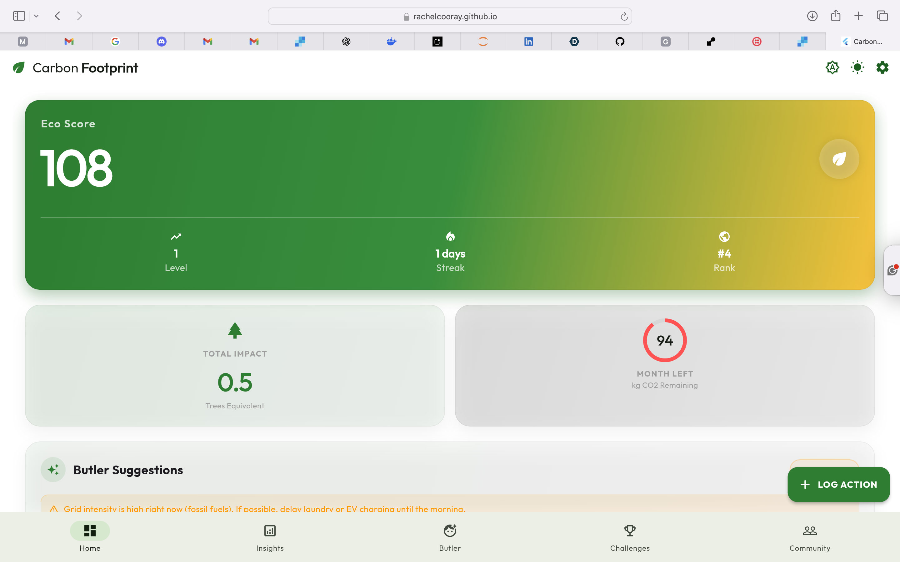
Task: Go to the Challenges tab
Action: coord(630,537)
